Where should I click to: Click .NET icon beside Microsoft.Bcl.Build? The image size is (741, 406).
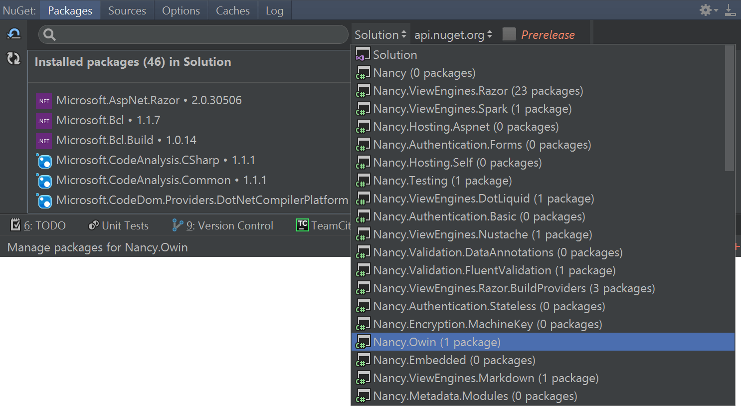tap(44, 141)
